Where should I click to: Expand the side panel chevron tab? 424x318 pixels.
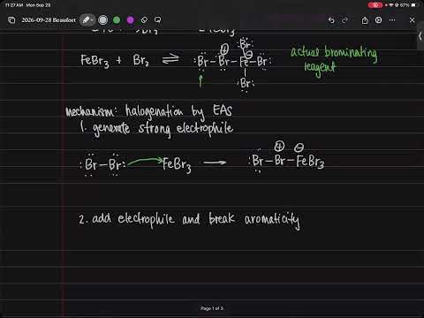420,36
